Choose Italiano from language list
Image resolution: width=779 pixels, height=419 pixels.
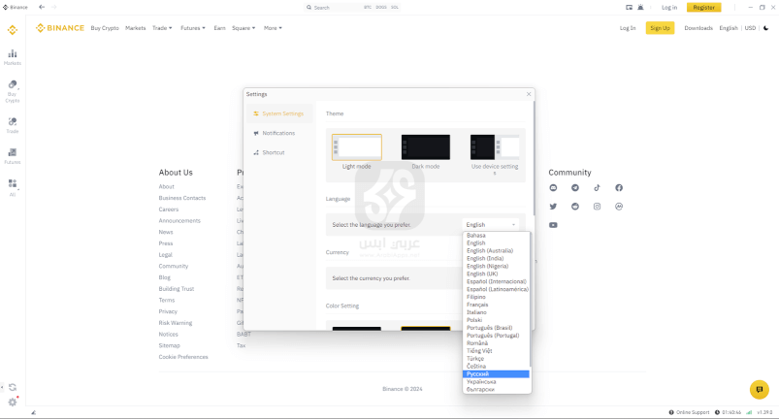pyautogui.click(x=496, y=312)
